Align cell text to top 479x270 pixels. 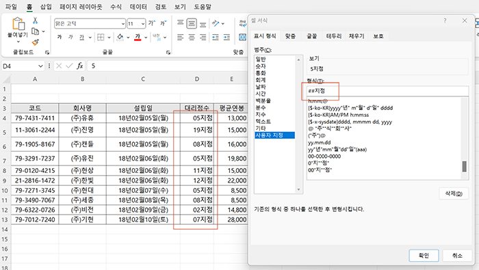click(x=181, y=23)
